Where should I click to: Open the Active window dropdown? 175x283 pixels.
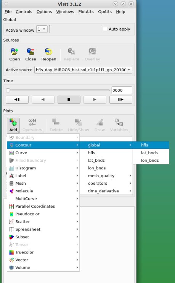tap(42, 29)
